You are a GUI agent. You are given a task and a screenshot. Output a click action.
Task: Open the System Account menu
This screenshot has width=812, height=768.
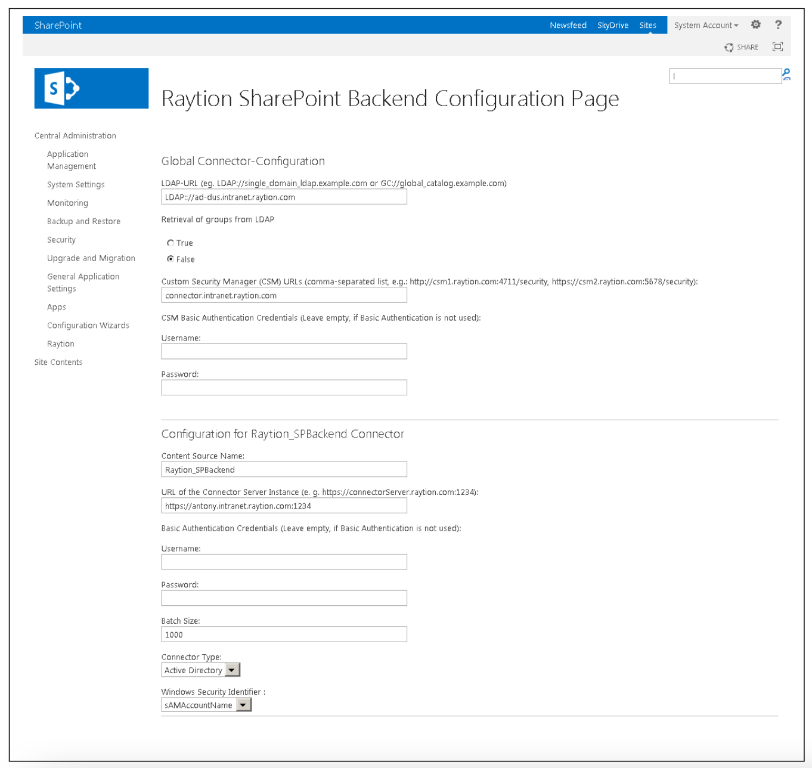(706, 25)
